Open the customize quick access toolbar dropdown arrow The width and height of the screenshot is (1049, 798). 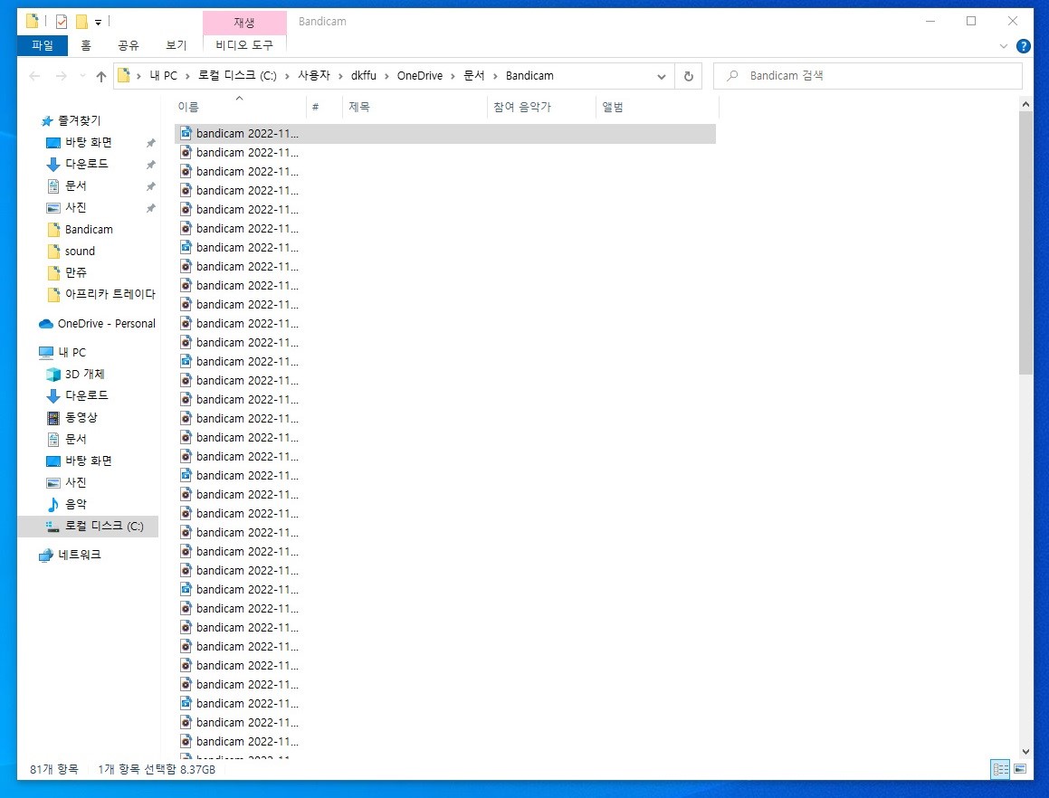[x=99, y=22]
